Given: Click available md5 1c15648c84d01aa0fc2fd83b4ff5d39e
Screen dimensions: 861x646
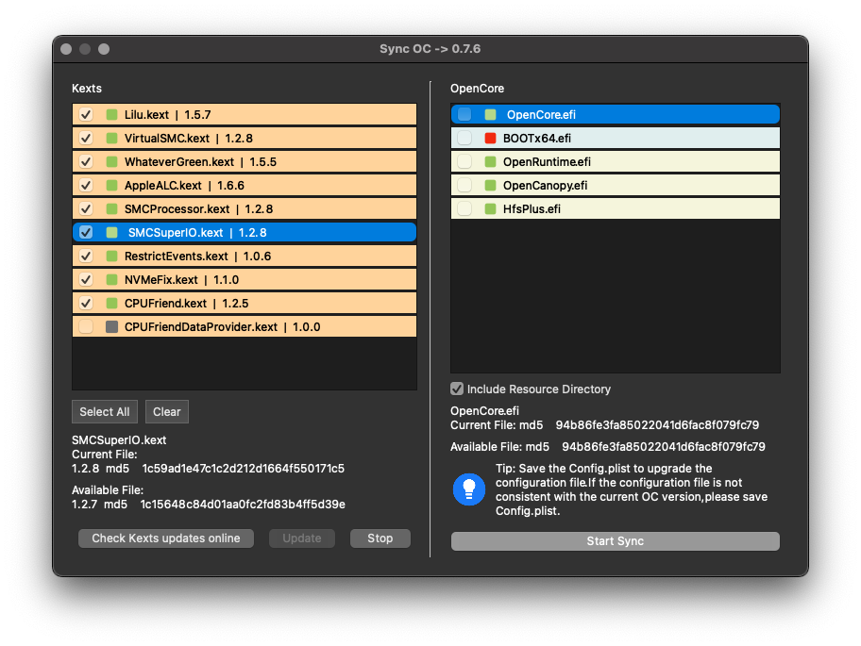Looking at the screenshot, I should tap(243, 504).
